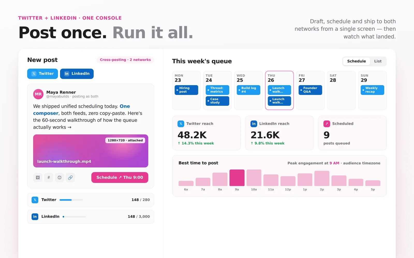Click the hashtag icon in composer

coord(49,178)
